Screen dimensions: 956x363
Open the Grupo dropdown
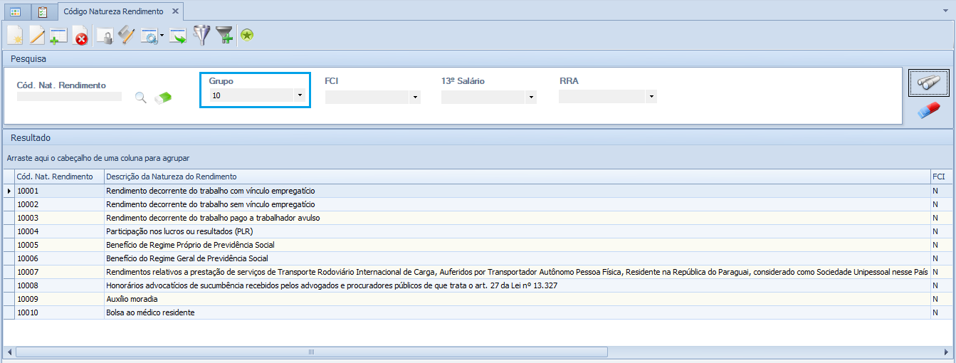300,95
